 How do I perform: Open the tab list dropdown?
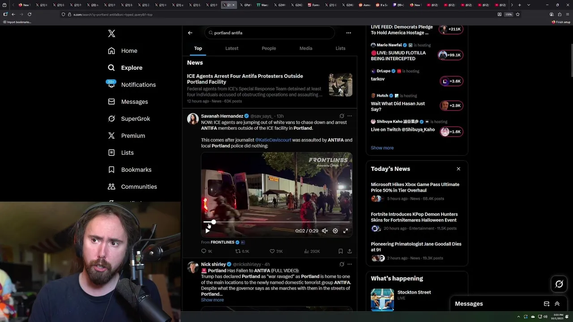pyautogui.click(x=529, y=5)
